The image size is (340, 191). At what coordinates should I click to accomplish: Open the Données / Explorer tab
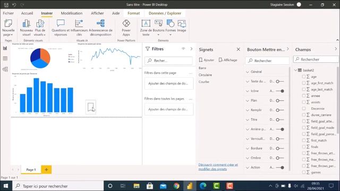click(165, 13)
